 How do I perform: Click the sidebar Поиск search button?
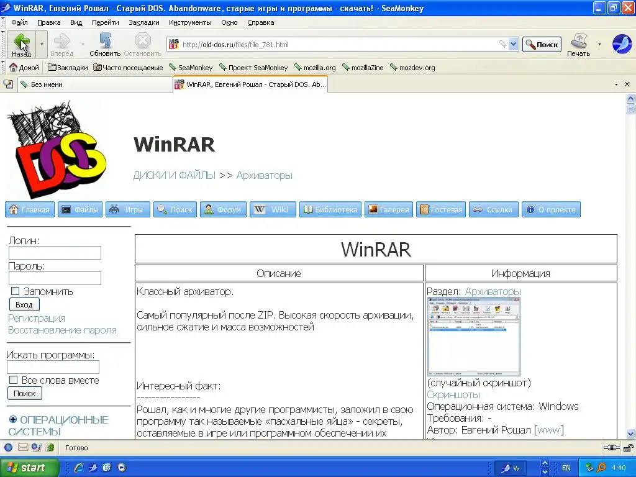pos(25,393)
